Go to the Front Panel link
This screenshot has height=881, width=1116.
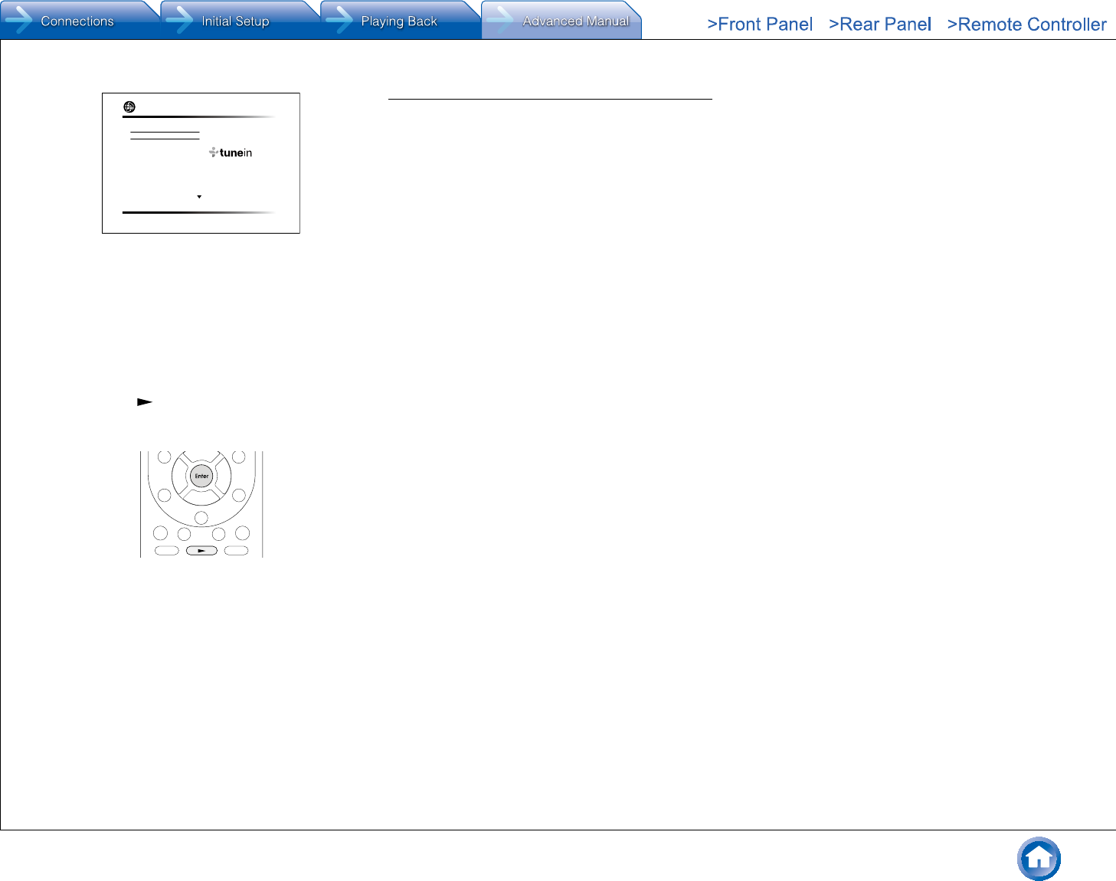click(760, 25)
